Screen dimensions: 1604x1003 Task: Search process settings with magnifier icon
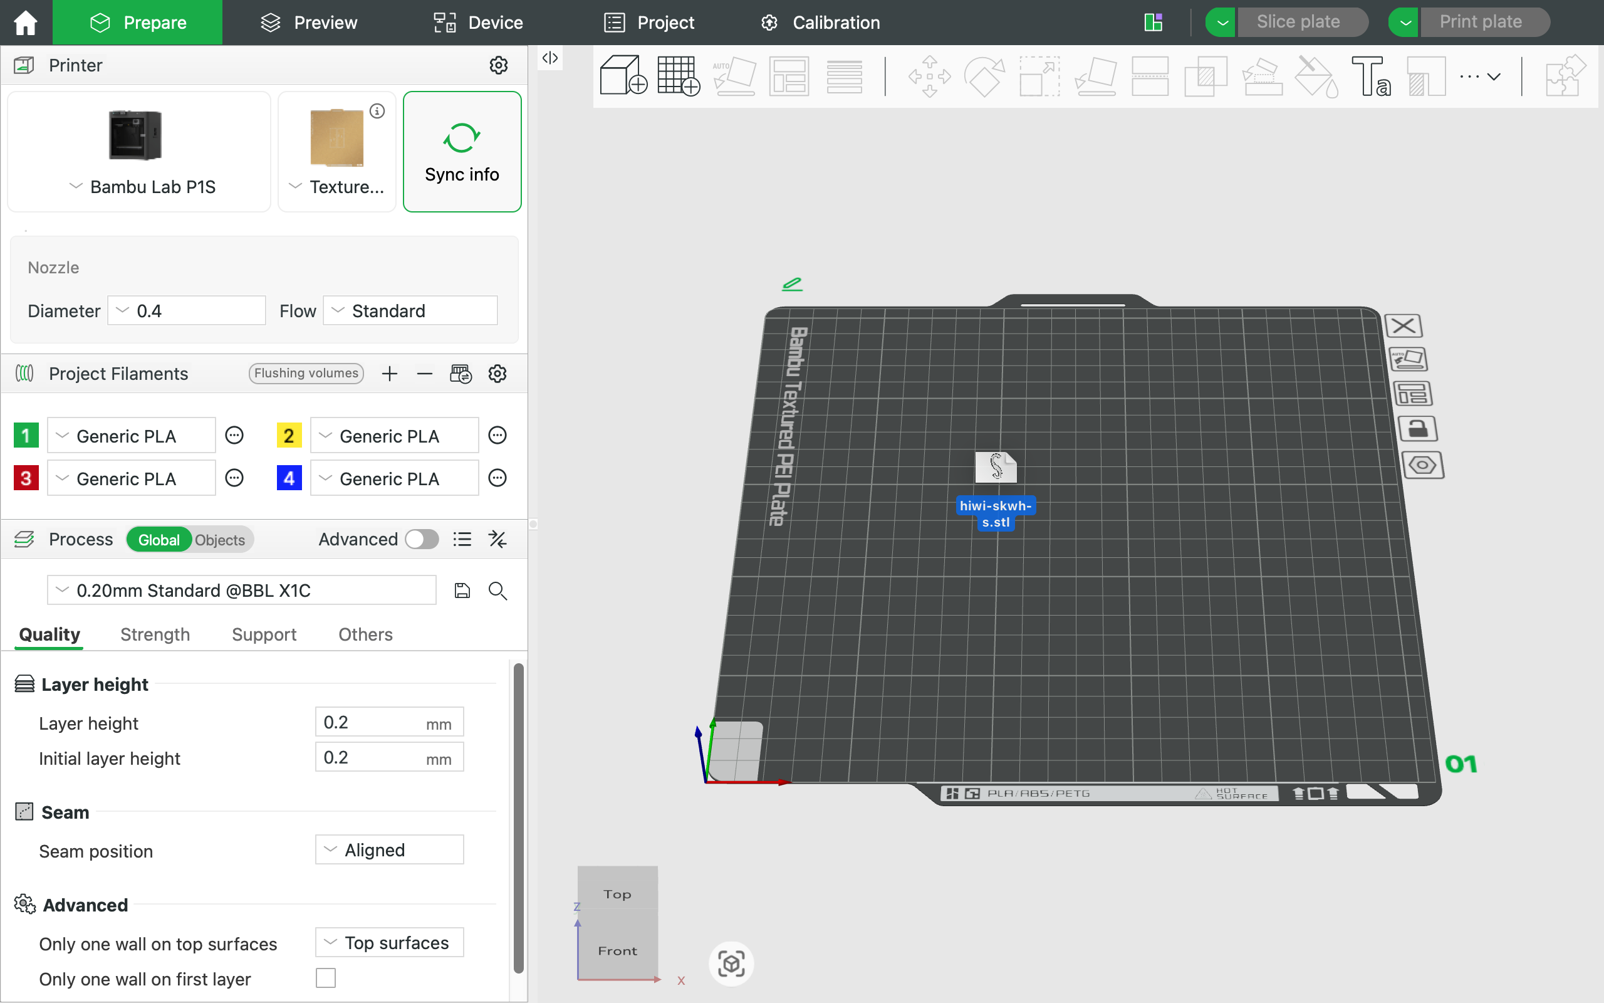497,591
